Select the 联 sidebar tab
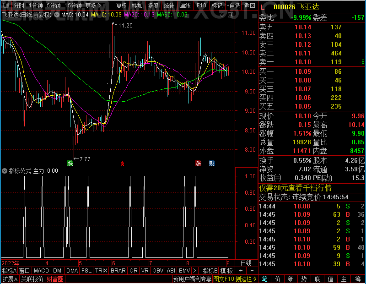 317,279
